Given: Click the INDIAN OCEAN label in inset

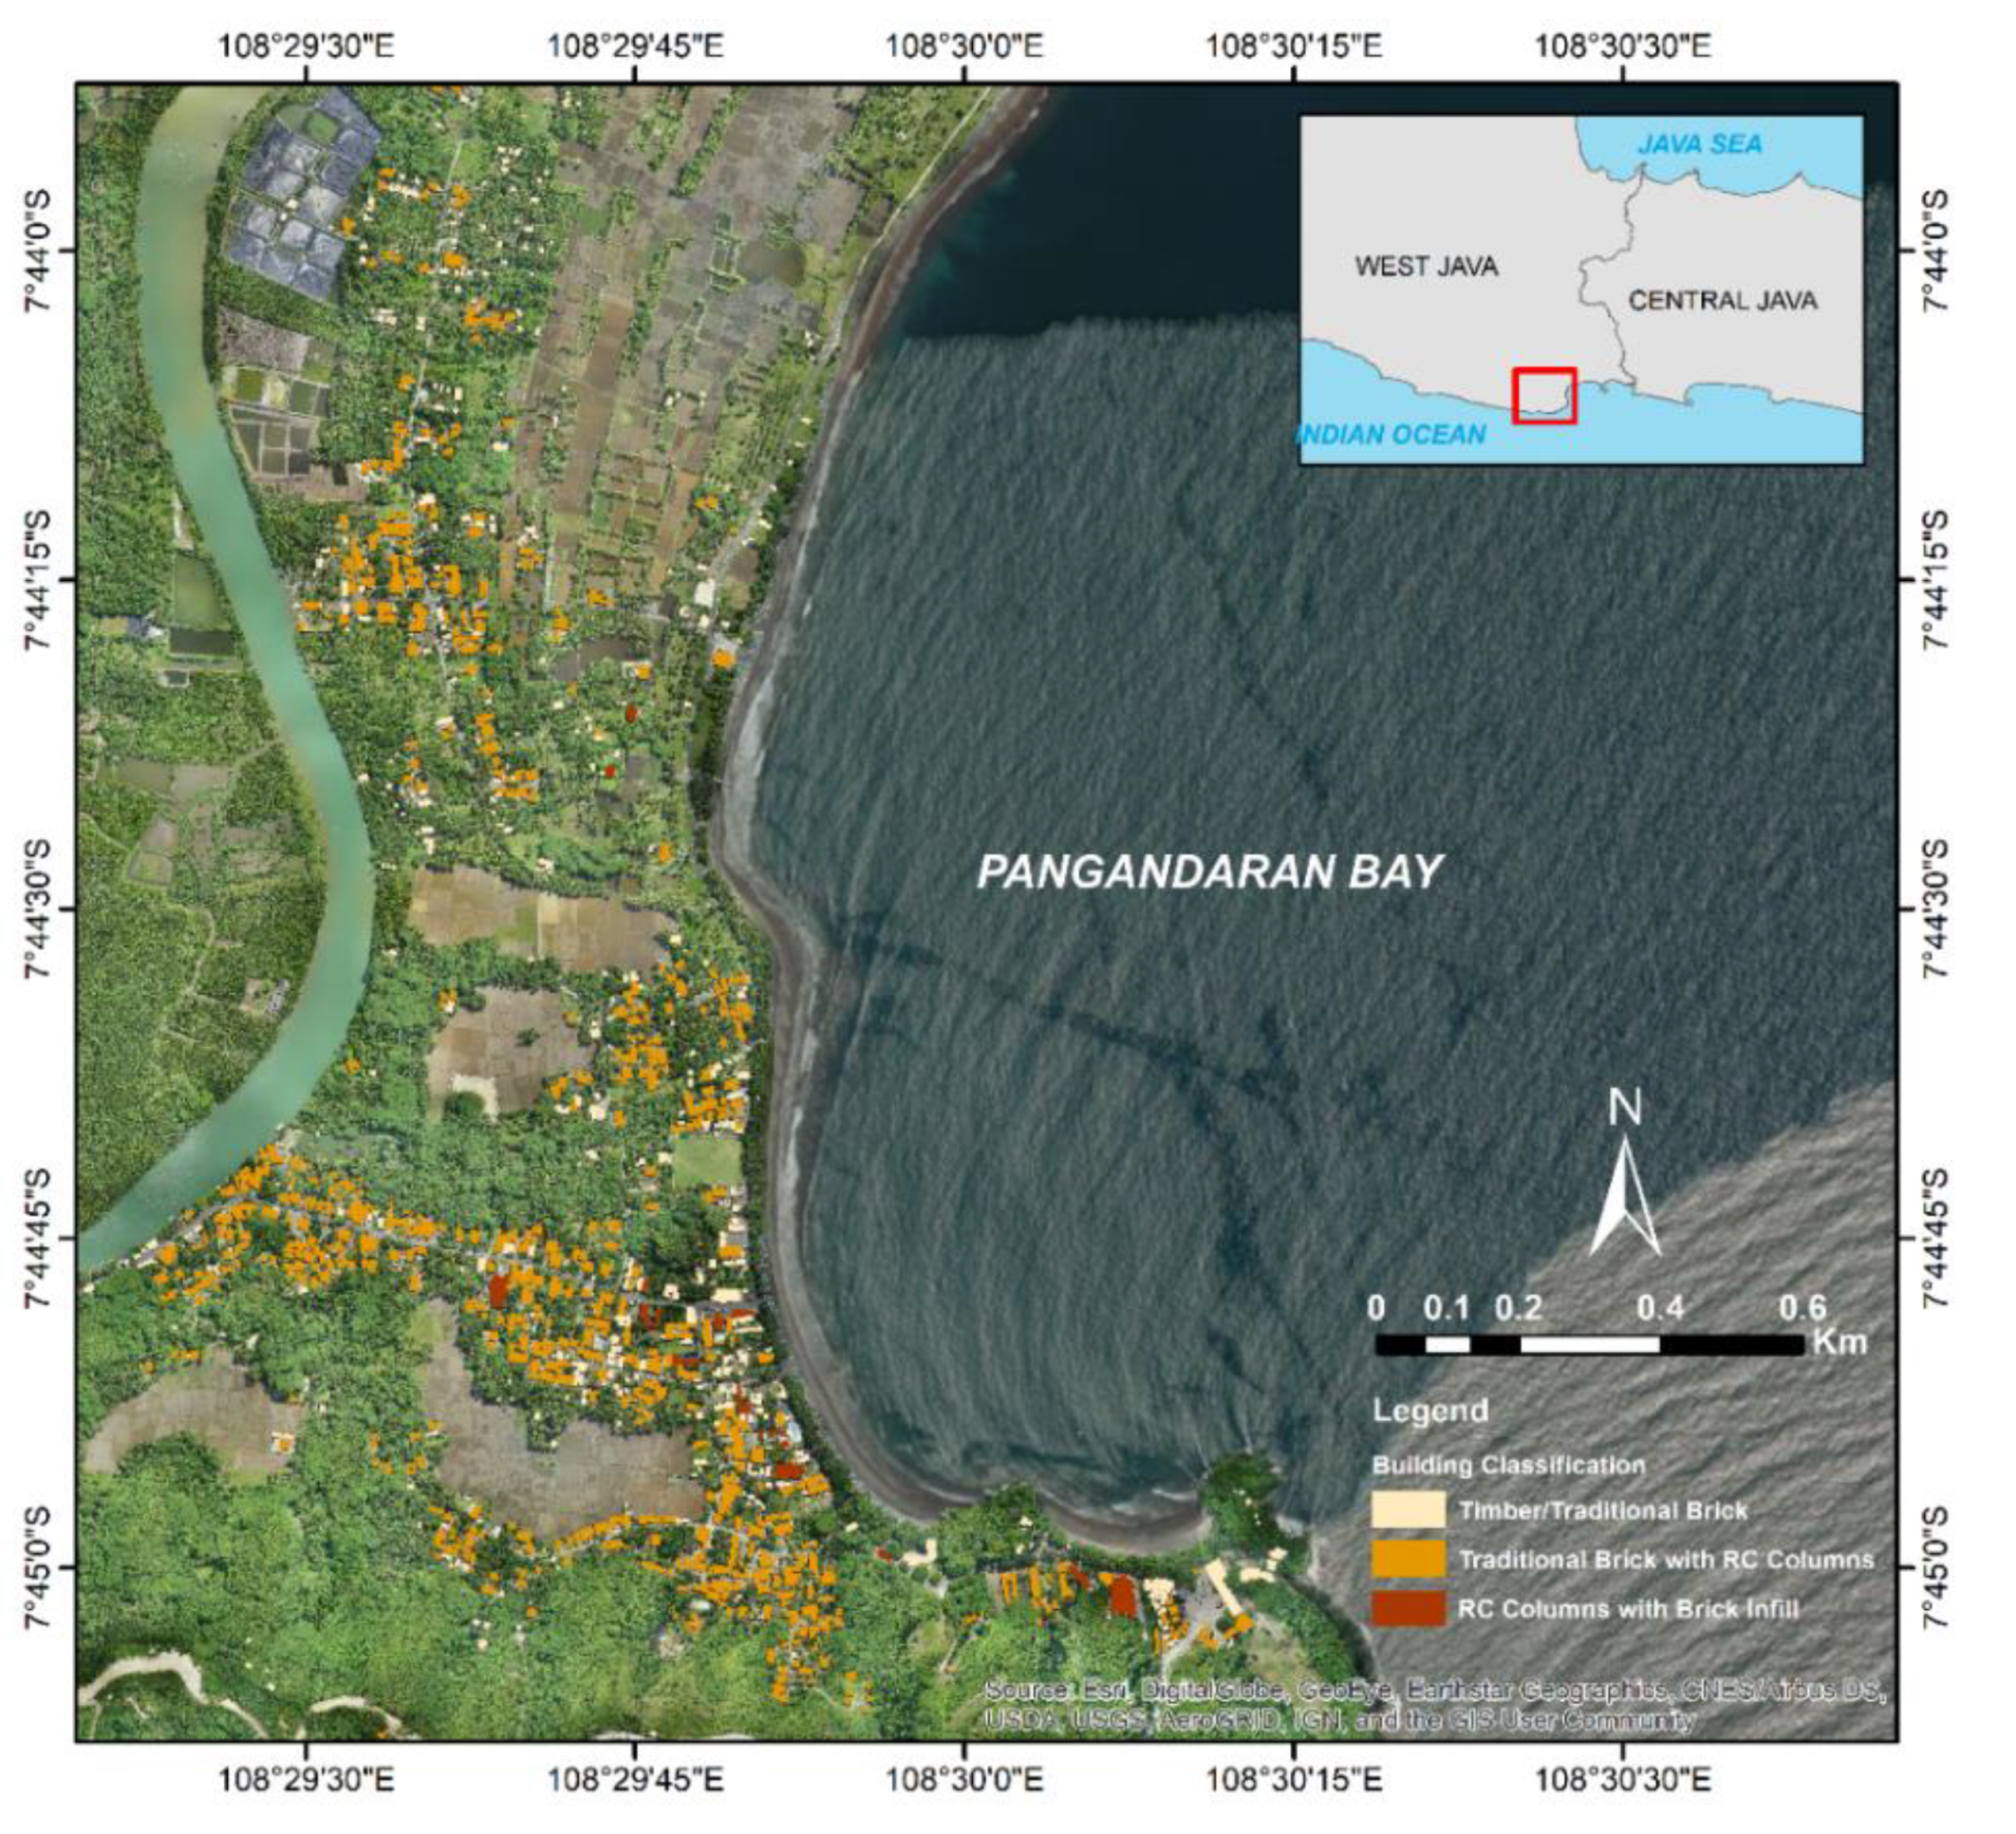Looking at the screenshot, I should pyautogui.click(x=1392, y=435).
